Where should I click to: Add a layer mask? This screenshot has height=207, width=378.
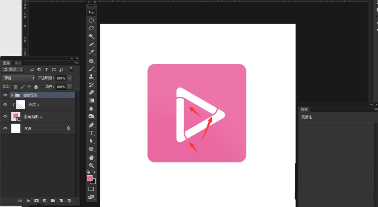click(x=36, y=201)
